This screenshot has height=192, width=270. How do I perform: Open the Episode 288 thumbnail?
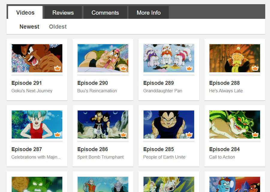click(235, 58)
